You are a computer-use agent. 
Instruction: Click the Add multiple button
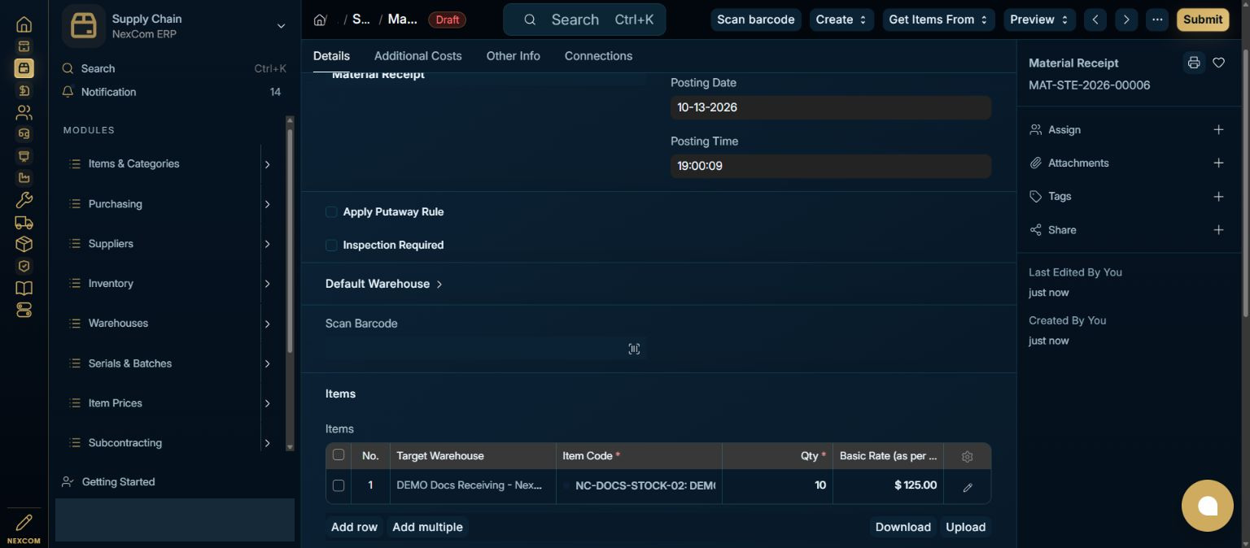click(x=427, y=527)
